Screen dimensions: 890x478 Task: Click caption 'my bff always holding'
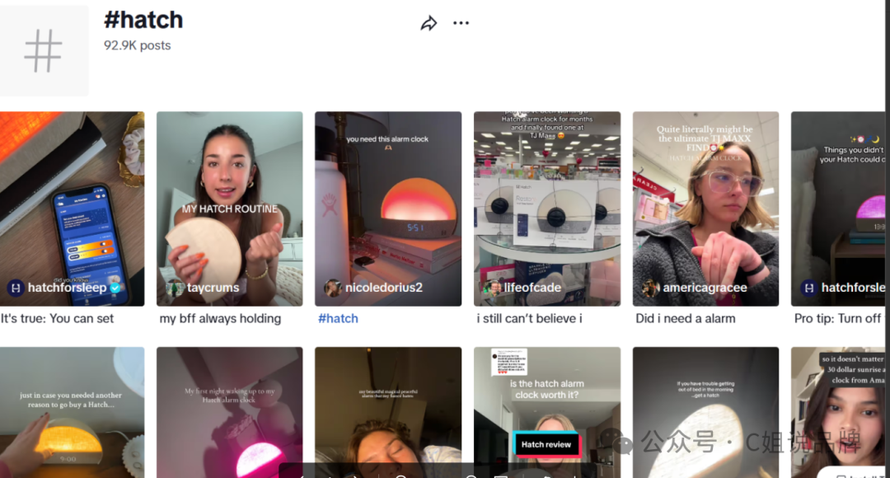click(220, 318)
